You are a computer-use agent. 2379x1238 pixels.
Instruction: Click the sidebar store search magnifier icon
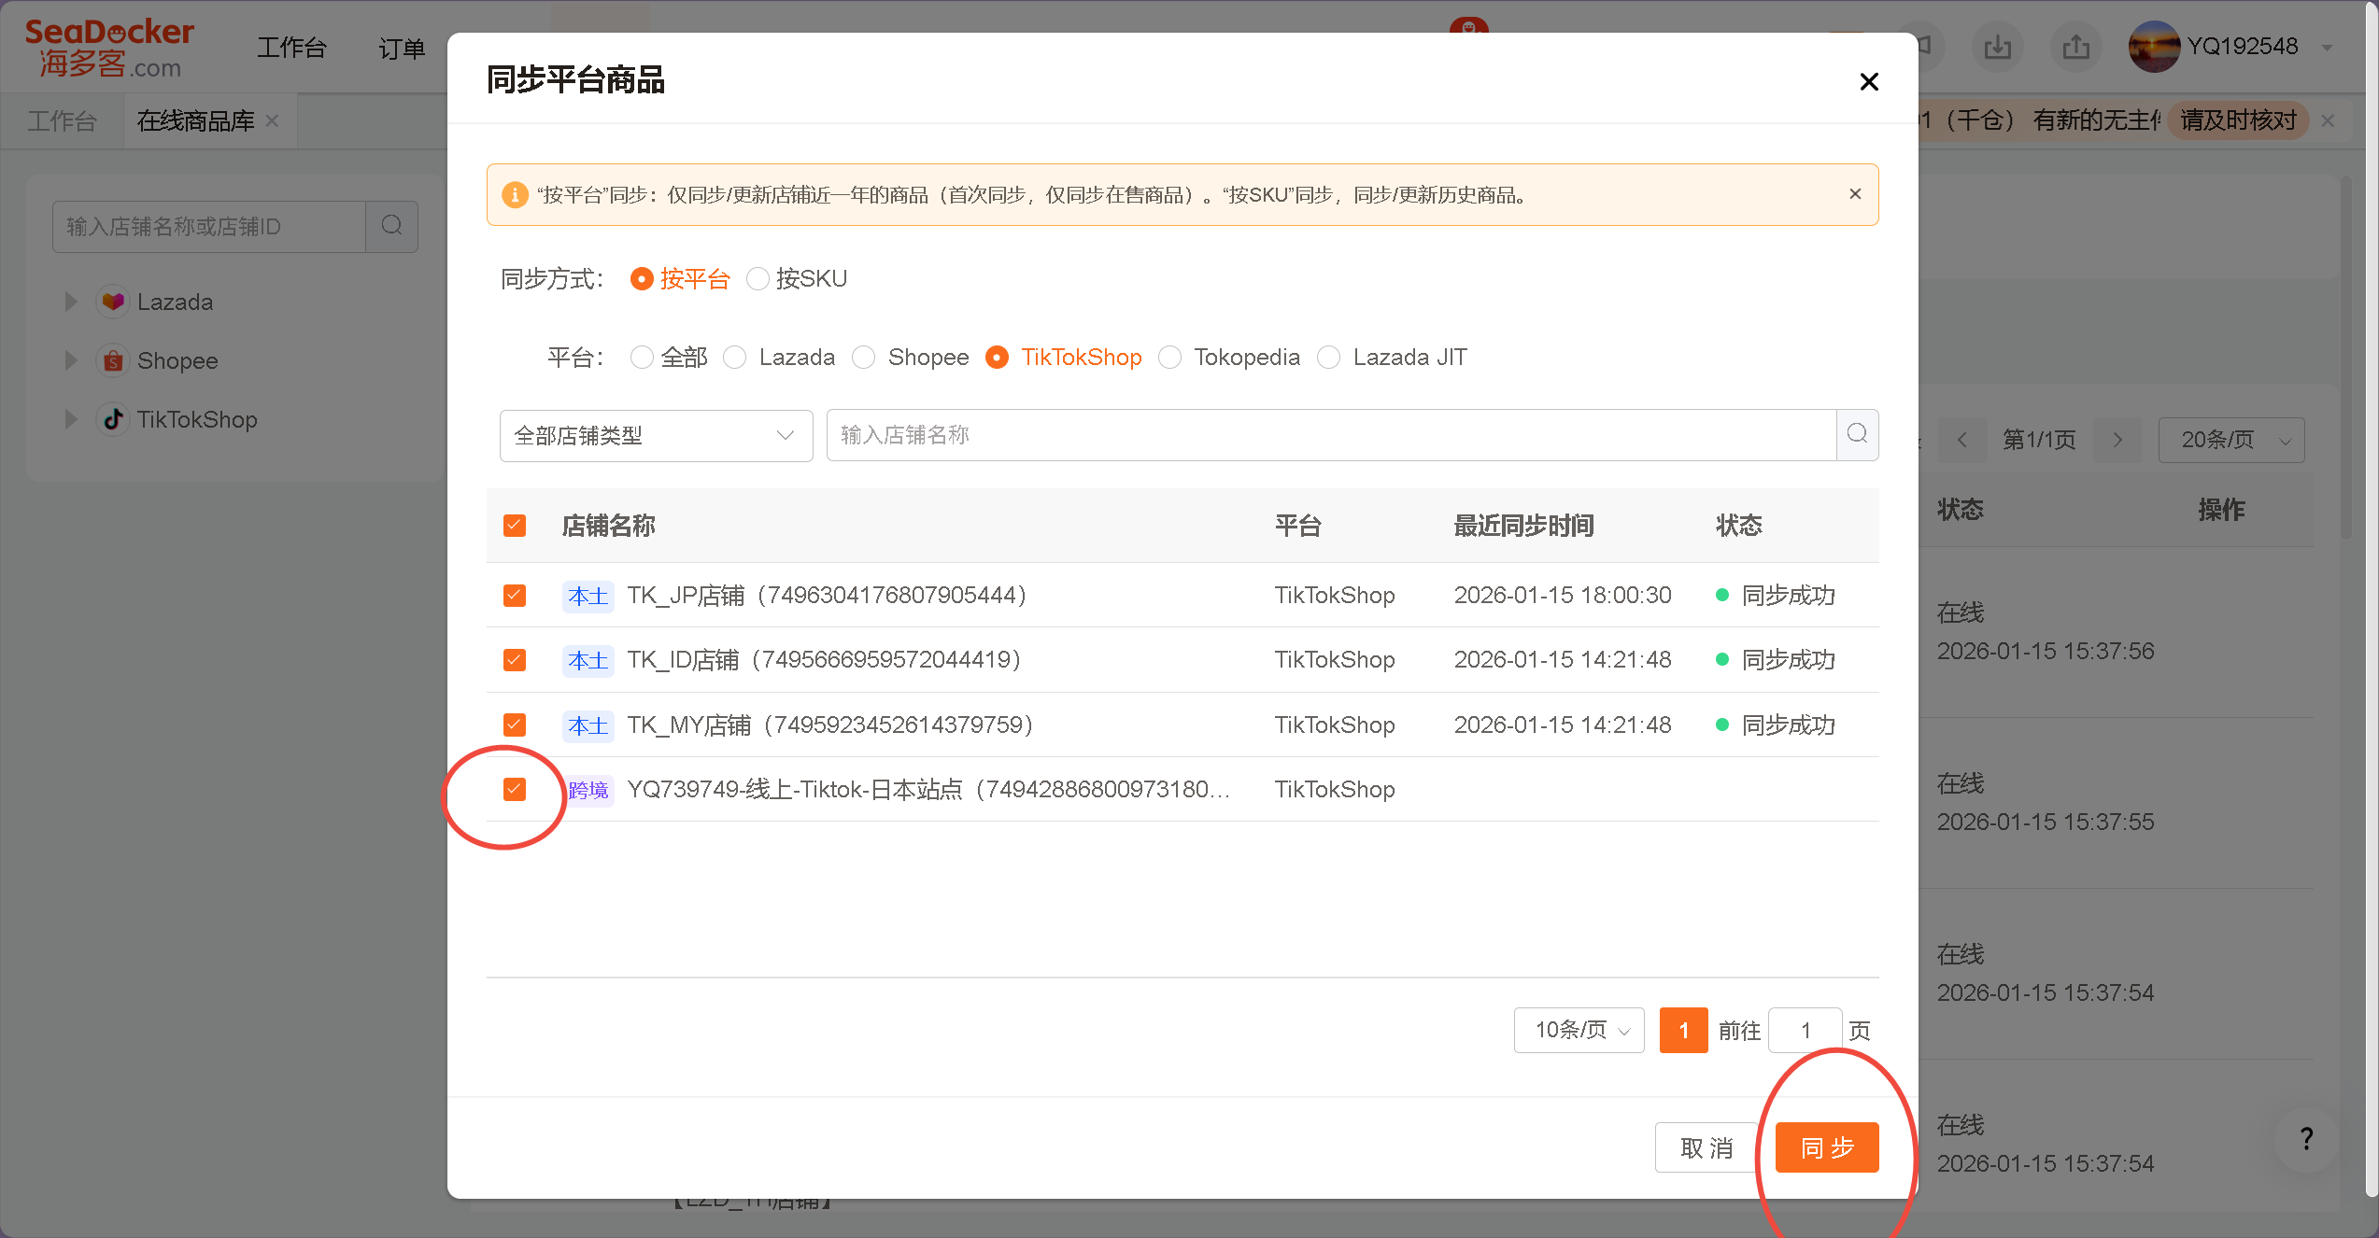(x=391, y=226)
